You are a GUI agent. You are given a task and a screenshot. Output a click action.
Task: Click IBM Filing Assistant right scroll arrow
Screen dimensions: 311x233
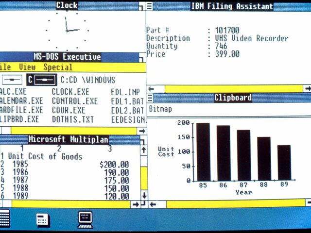307,88
